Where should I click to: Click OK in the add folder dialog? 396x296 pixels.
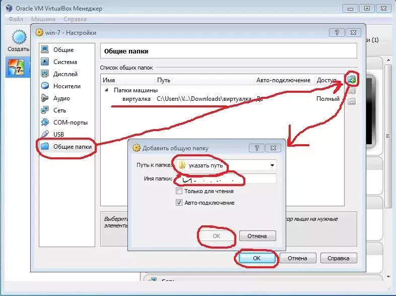coord(217,236)
